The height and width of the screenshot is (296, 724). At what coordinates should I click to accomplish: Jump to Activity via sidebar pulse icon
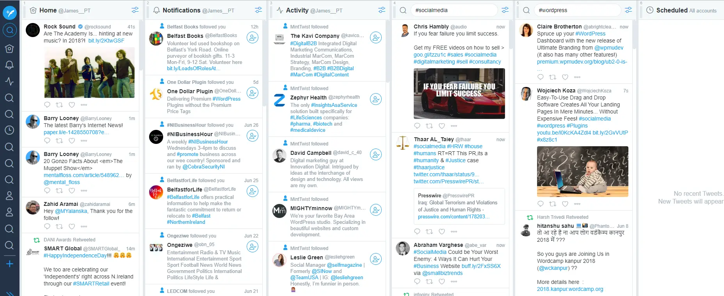click(x=9, y=81)
